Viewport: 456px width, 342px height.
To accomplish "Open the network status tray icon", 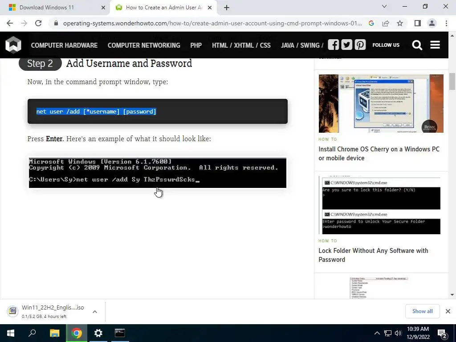I will [x=388, y=333].
